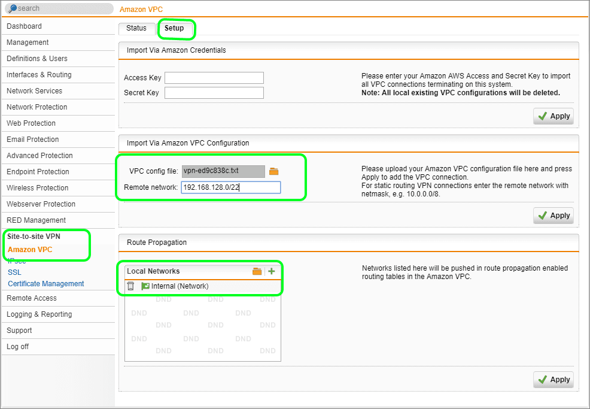Open Advanced Protection menu
Screen dimensions: 590x409
58,156
